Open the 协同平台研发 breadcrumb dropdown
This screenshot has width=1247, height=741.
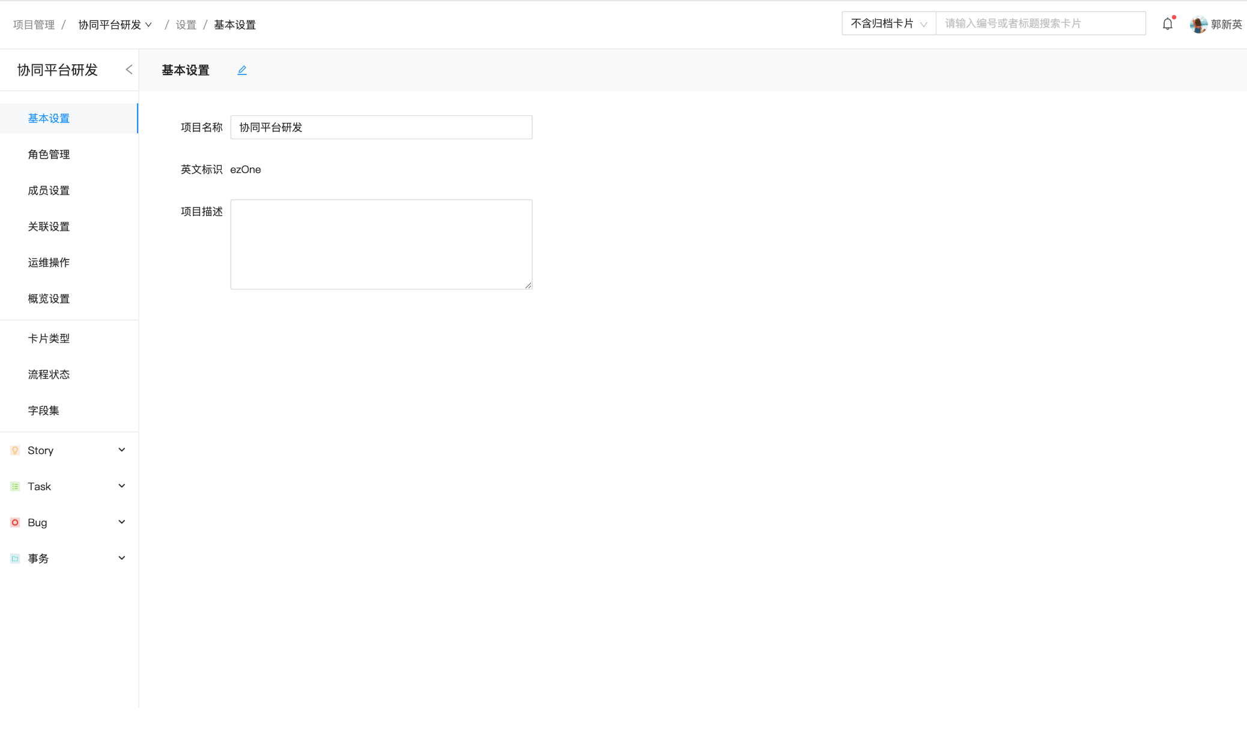115,25
